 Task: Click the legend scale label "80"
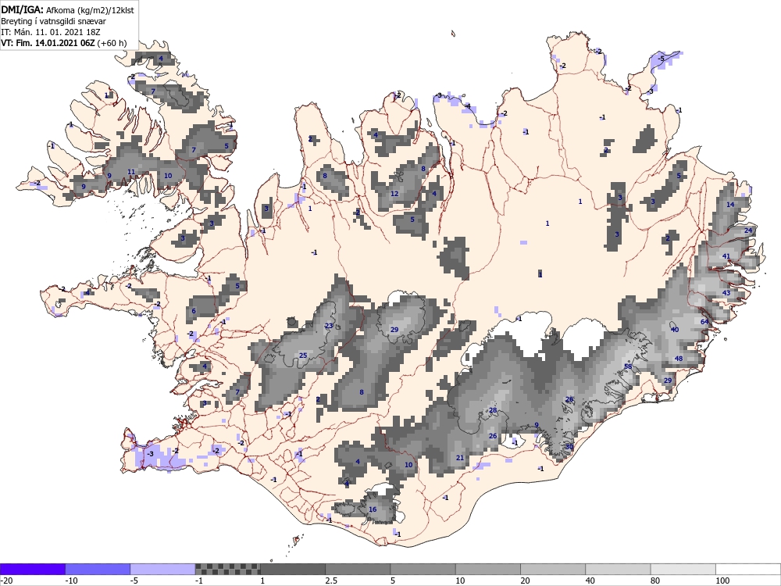655,581
